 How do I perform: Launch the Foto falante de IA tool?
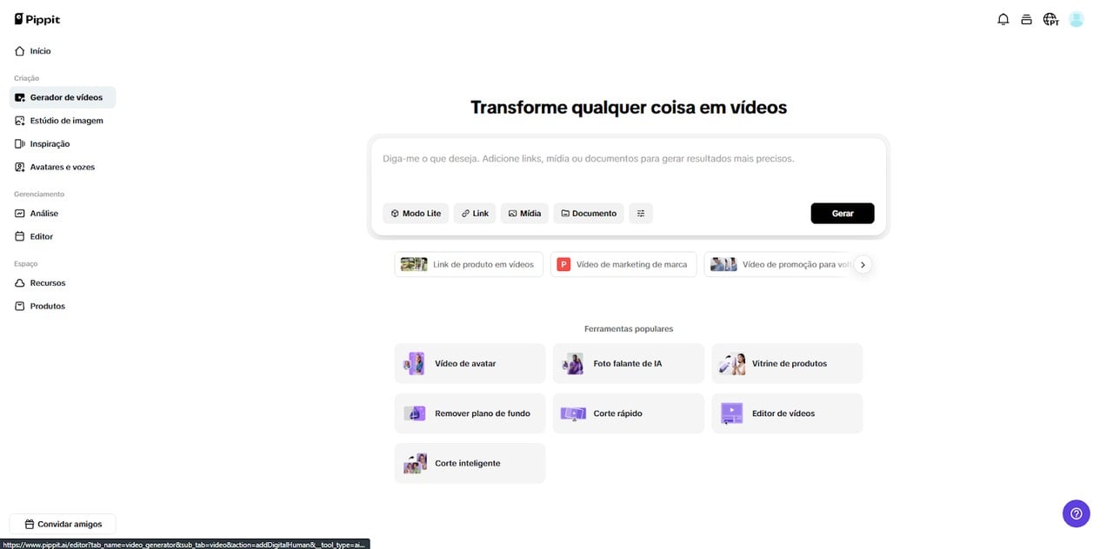pyautogui.click(x=628, y=364)
